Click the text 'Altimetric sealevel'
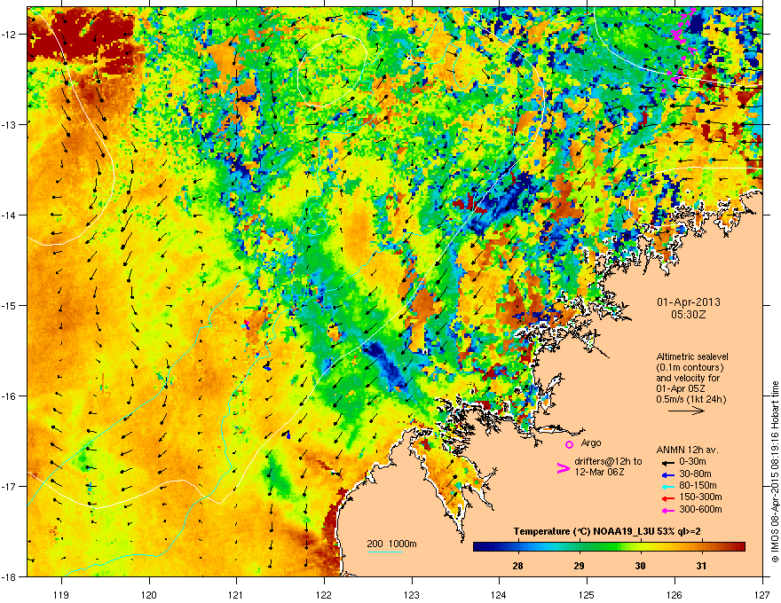The height and width of the screenshot is (603, 781). tap(692, 356)
